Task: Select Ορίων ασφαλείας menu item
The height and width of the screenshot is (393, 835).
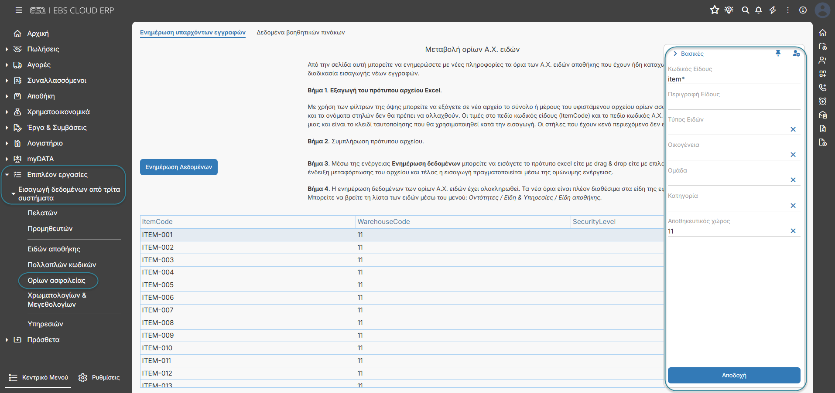Action: [57, 281]
